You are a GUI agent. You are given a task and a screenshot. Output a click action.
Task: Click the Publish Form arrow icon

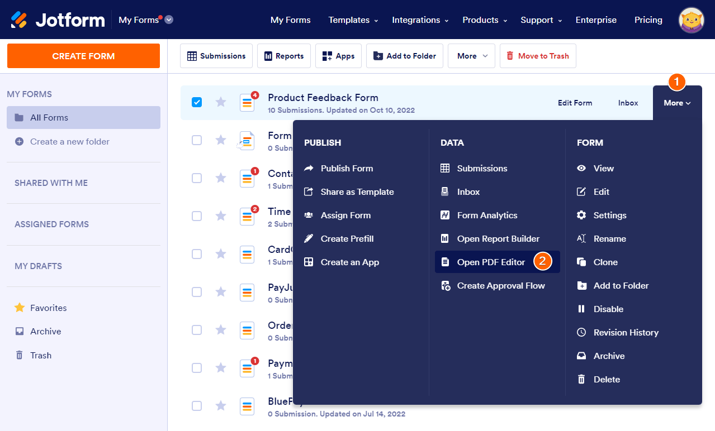[309, 169]
